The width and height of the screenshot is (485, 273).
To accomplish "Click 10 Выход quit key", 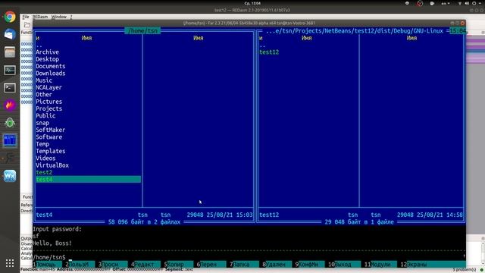I will click(x=344, y=265).
